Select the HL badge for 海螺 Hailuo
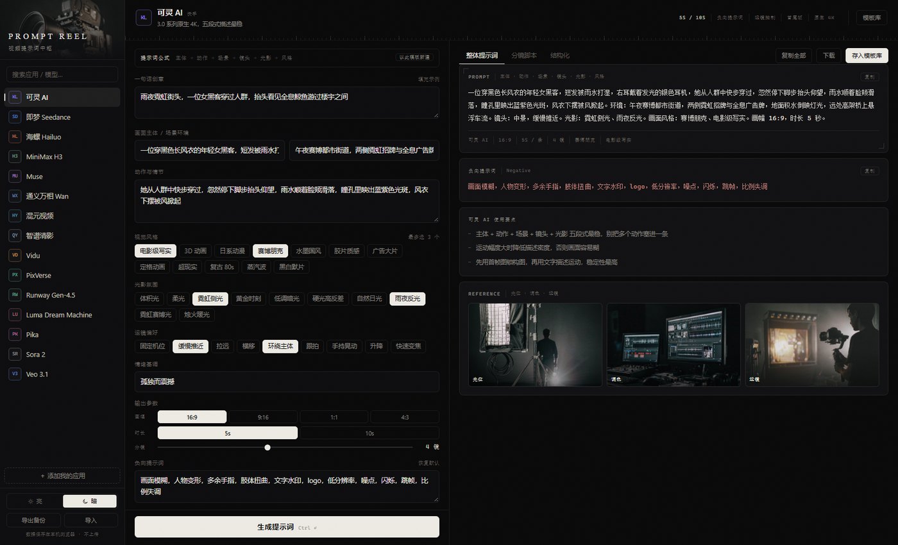Viewport: 898px width, 545px height. coord(15,137)
